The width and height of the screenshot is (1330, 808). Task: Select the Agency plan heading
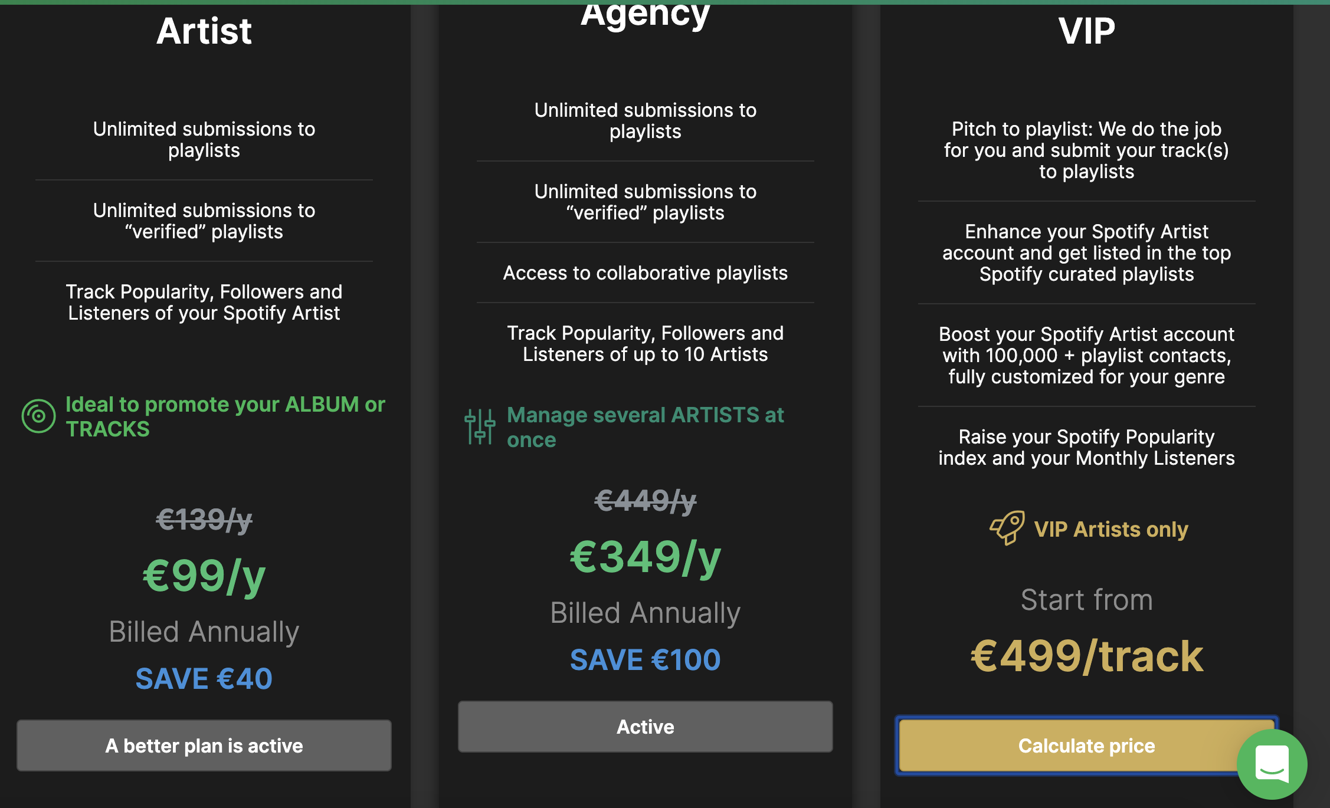click(646, 15)
